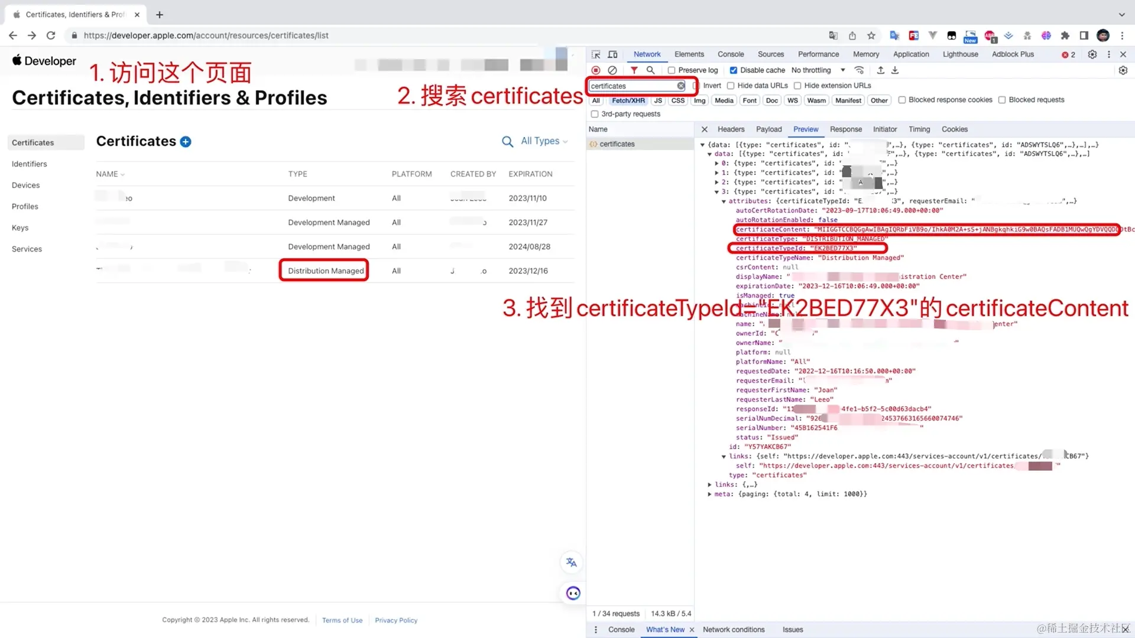Screen dimensions: 1135x638
Task: Clear the certificates filter text
Action: (x=681, y=86)
